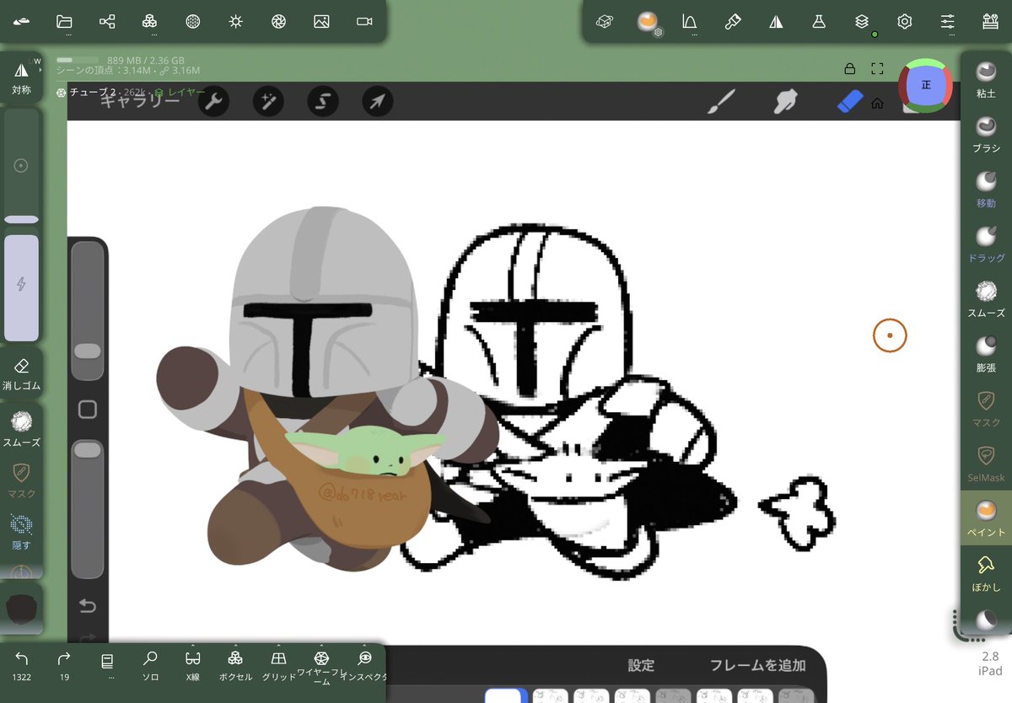Toggle the スムーズ shortcut in left sidebar
This screenshot has width=1012, height=703.
22,428
